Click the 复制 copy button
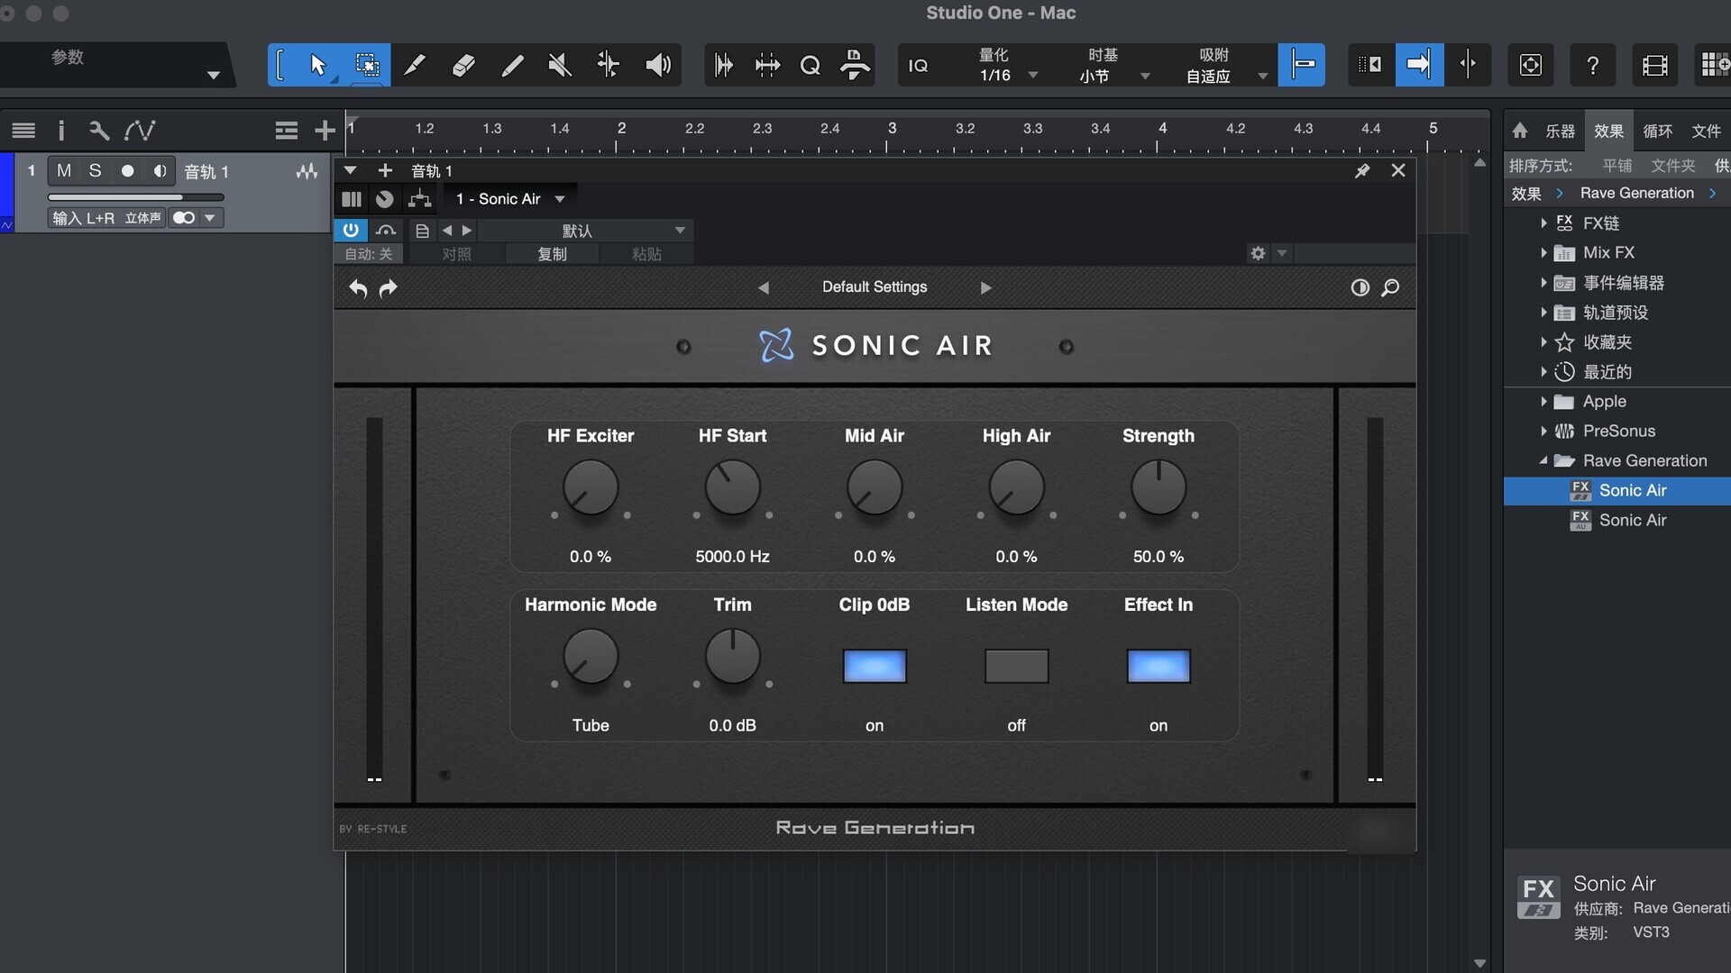This screenshot has height=973, width=1731. [x=552, y=254]
